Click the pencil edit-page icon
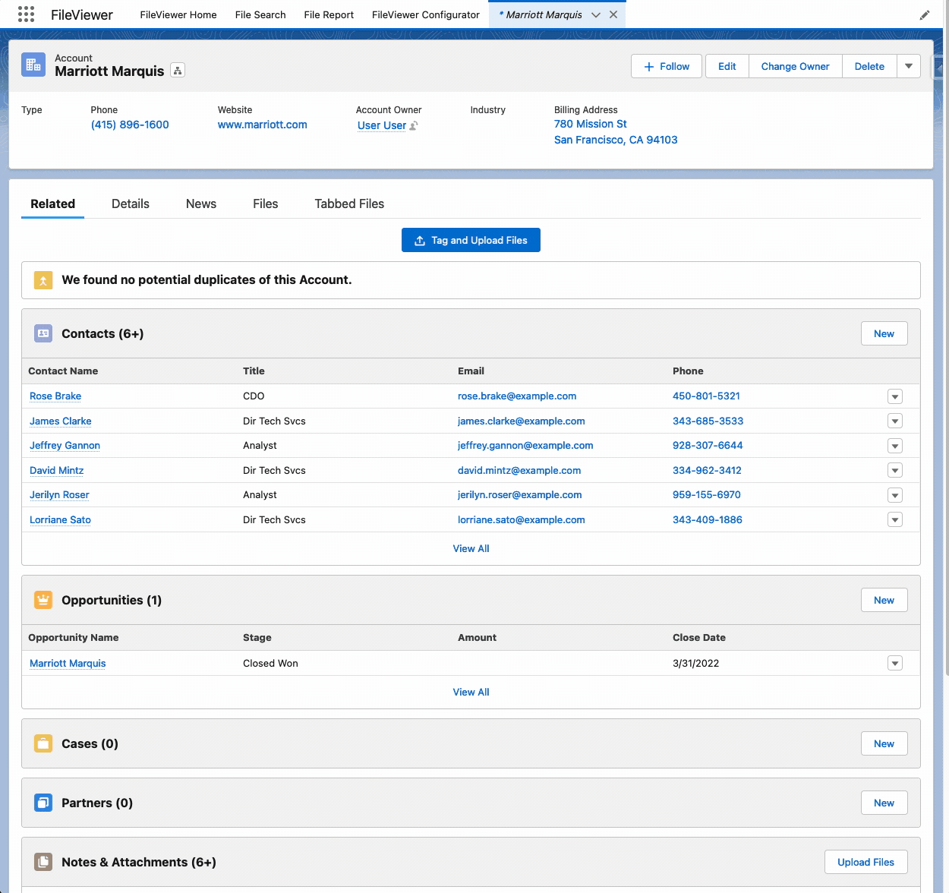The width and height of the screenshot is (949, 893). [924, 15]
